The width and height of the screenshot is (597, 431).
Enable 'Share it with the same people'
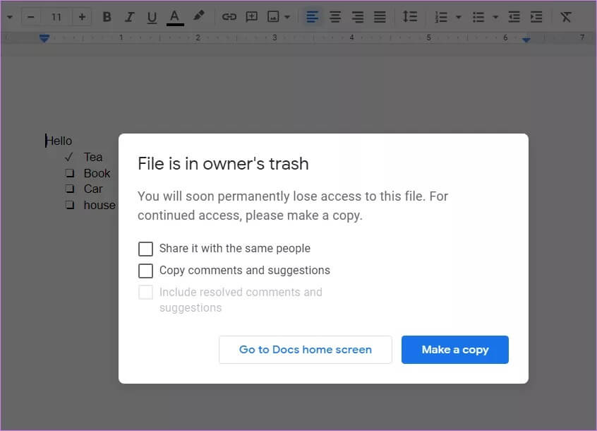point(145,249)
